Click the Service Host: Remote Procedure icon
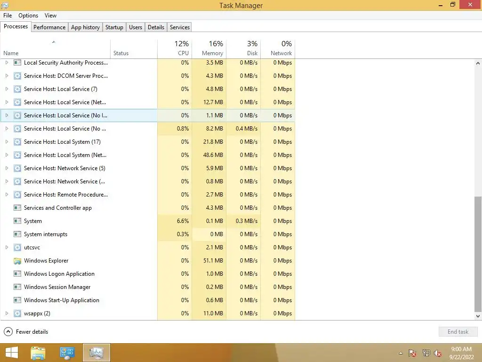 click(x=17, y=195)
